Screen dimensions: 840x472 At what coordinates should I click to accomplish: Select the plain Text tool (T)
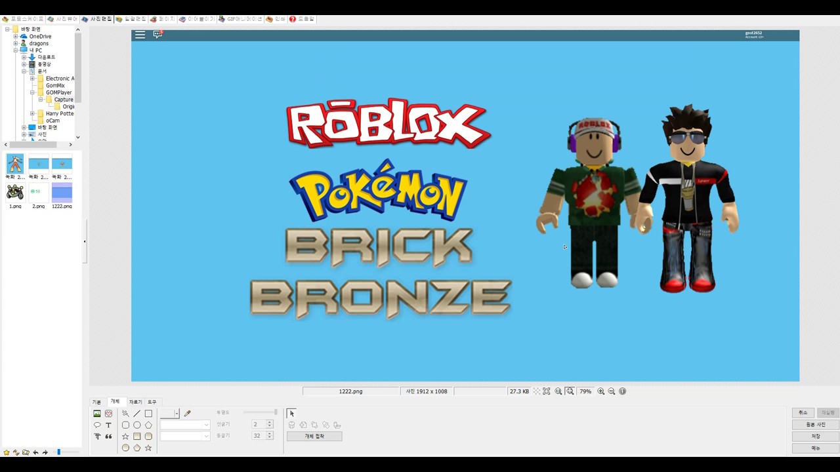pos(108,425)
